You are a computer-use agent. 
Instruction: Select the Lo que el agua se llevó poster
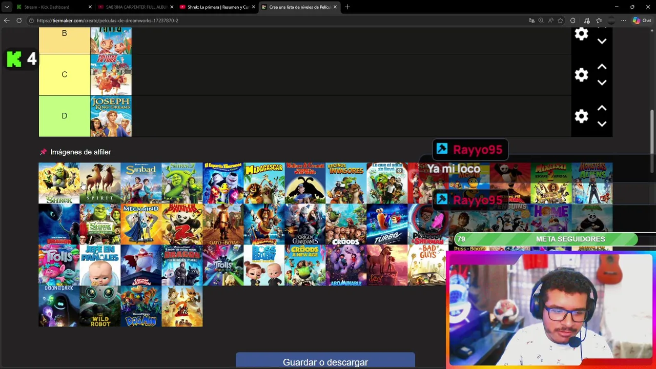(x=387, y=183)
